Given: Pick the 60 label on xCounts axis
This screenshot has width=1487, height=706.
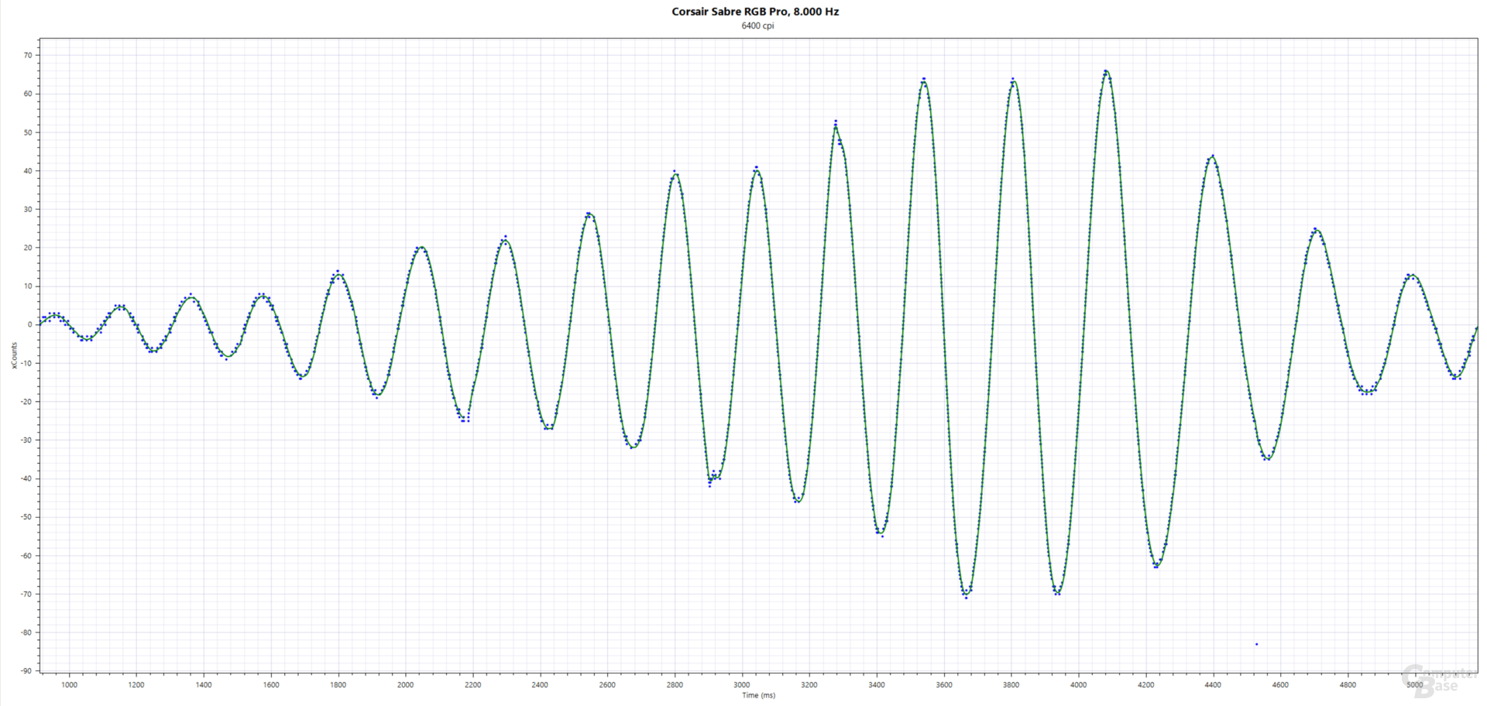Looking at the screenshot, I should point(28,94).
